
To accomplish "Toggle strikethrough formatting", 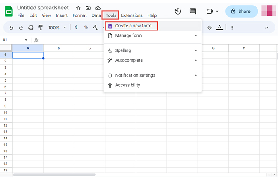I will (210, 27).
